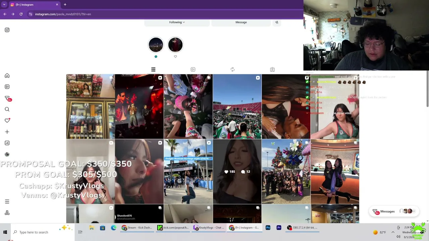
Task: Open the Shavdon876 post thumbnail
Action: 139,214
